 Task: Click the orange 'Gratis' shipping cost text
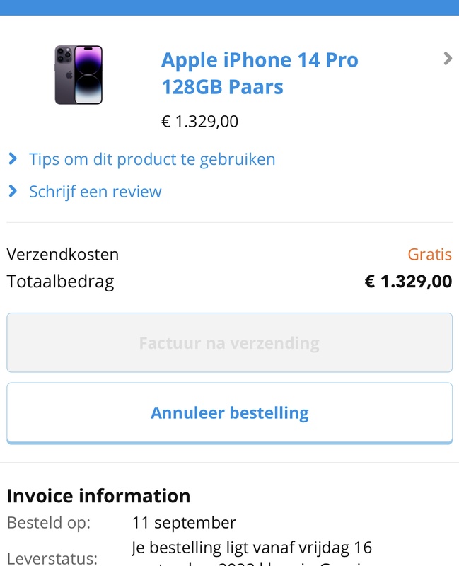(429, 254)
